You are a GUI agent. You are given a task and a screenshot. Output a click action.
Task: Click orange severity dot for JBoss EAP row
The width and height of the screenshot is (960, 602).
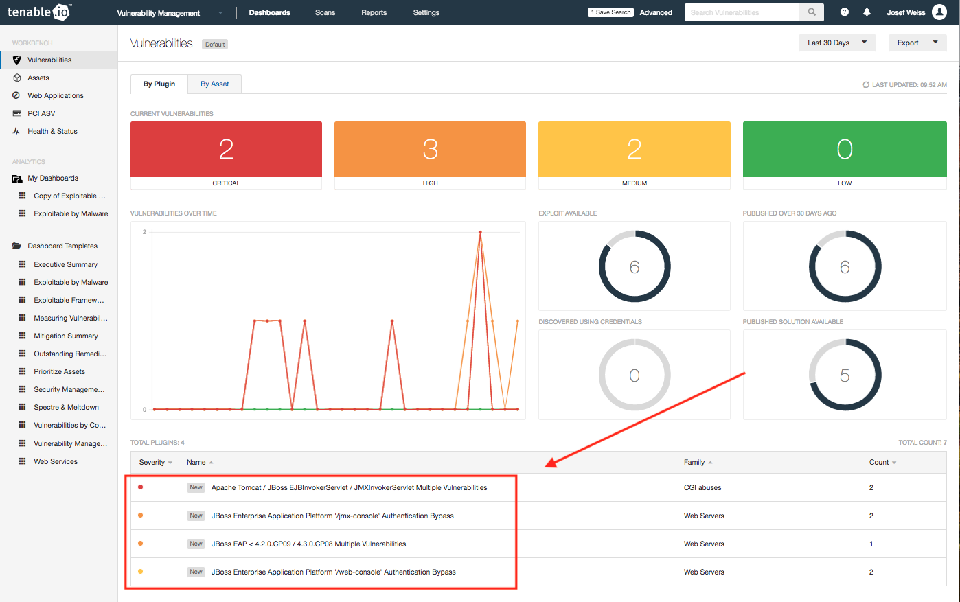(x=141, y=544)
